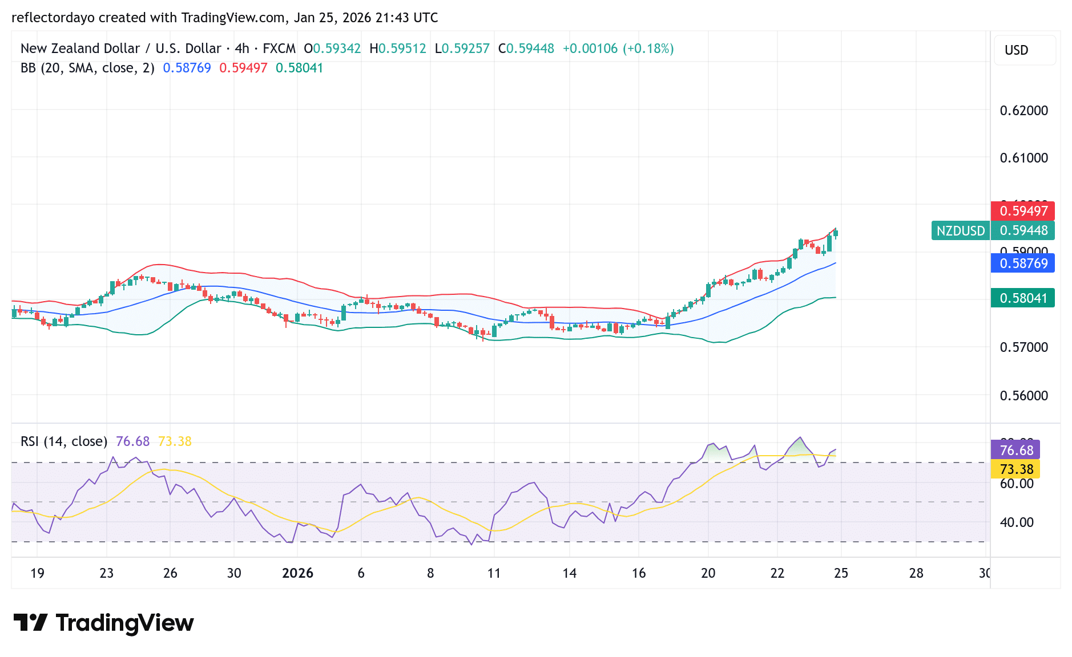1072x657 pixels.
Task: Select the NZDUSD symbol price label
Action: point(961,230)
